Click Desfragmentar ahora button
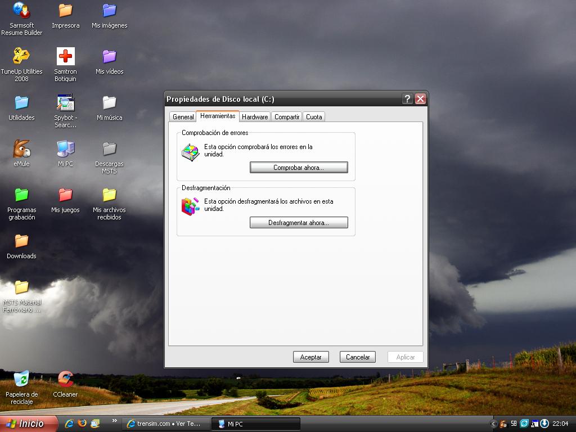576x432 pixels. [x=299, y=223]
